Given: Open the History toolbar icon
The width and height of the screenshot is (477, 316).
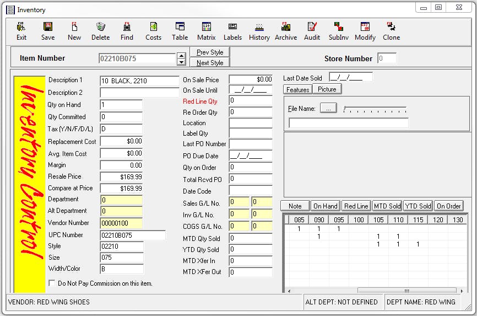Looking at the screenshot, I should pyautogui.click(x=259, y=31).
